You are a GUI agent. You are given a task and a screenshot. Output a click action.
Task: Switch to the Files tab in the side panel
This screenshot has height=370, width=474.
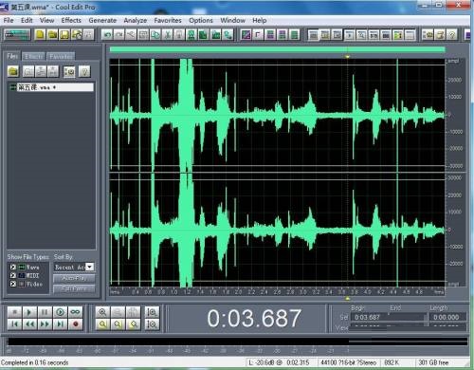(x=12, y=56)
